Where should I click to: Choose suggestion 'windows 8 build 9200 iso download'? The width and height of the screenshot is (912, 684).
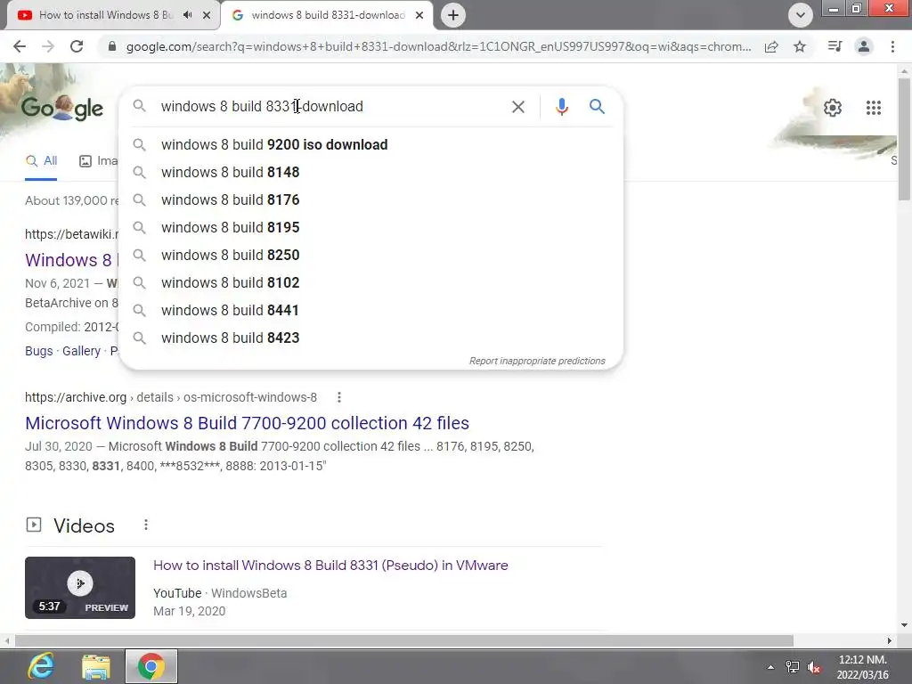coord(371,144)
